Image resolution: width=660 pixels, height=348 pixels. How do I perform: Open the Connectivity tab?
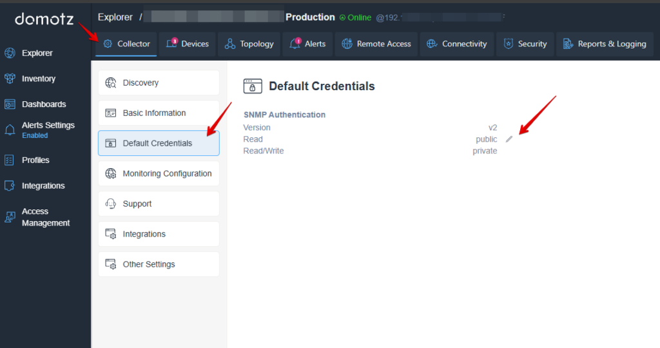point(456,44)
